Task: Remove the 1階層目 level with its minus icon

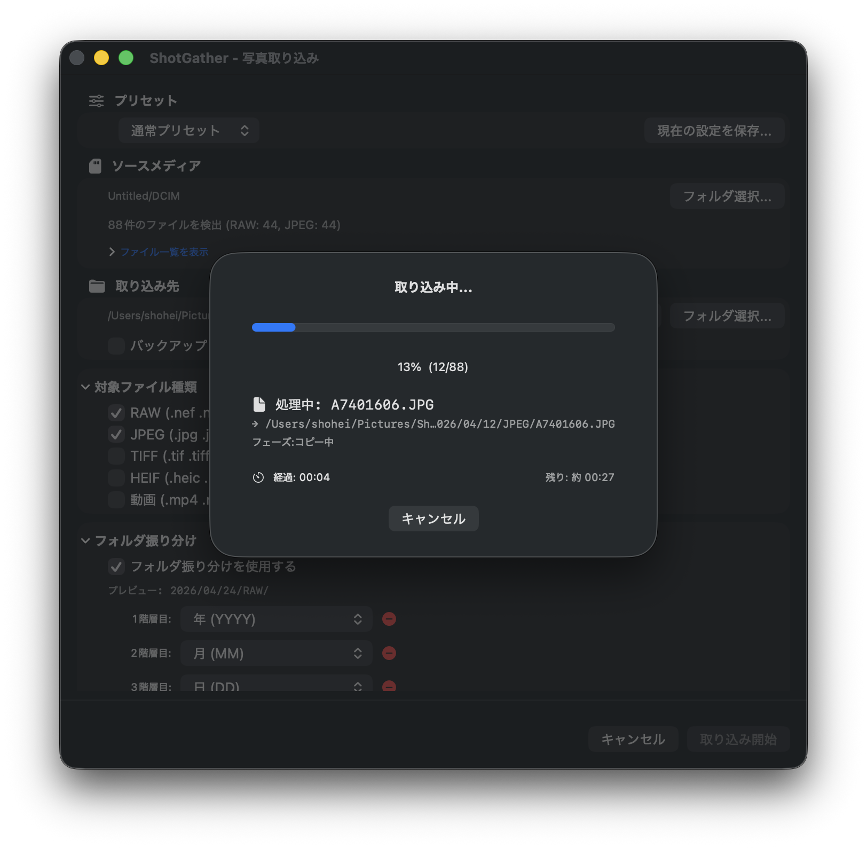Action: (389, 619)
